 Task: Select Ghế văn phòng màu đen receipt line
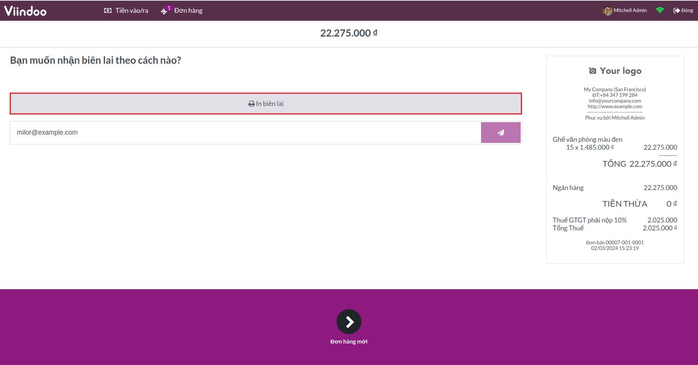tap(587, 140)
